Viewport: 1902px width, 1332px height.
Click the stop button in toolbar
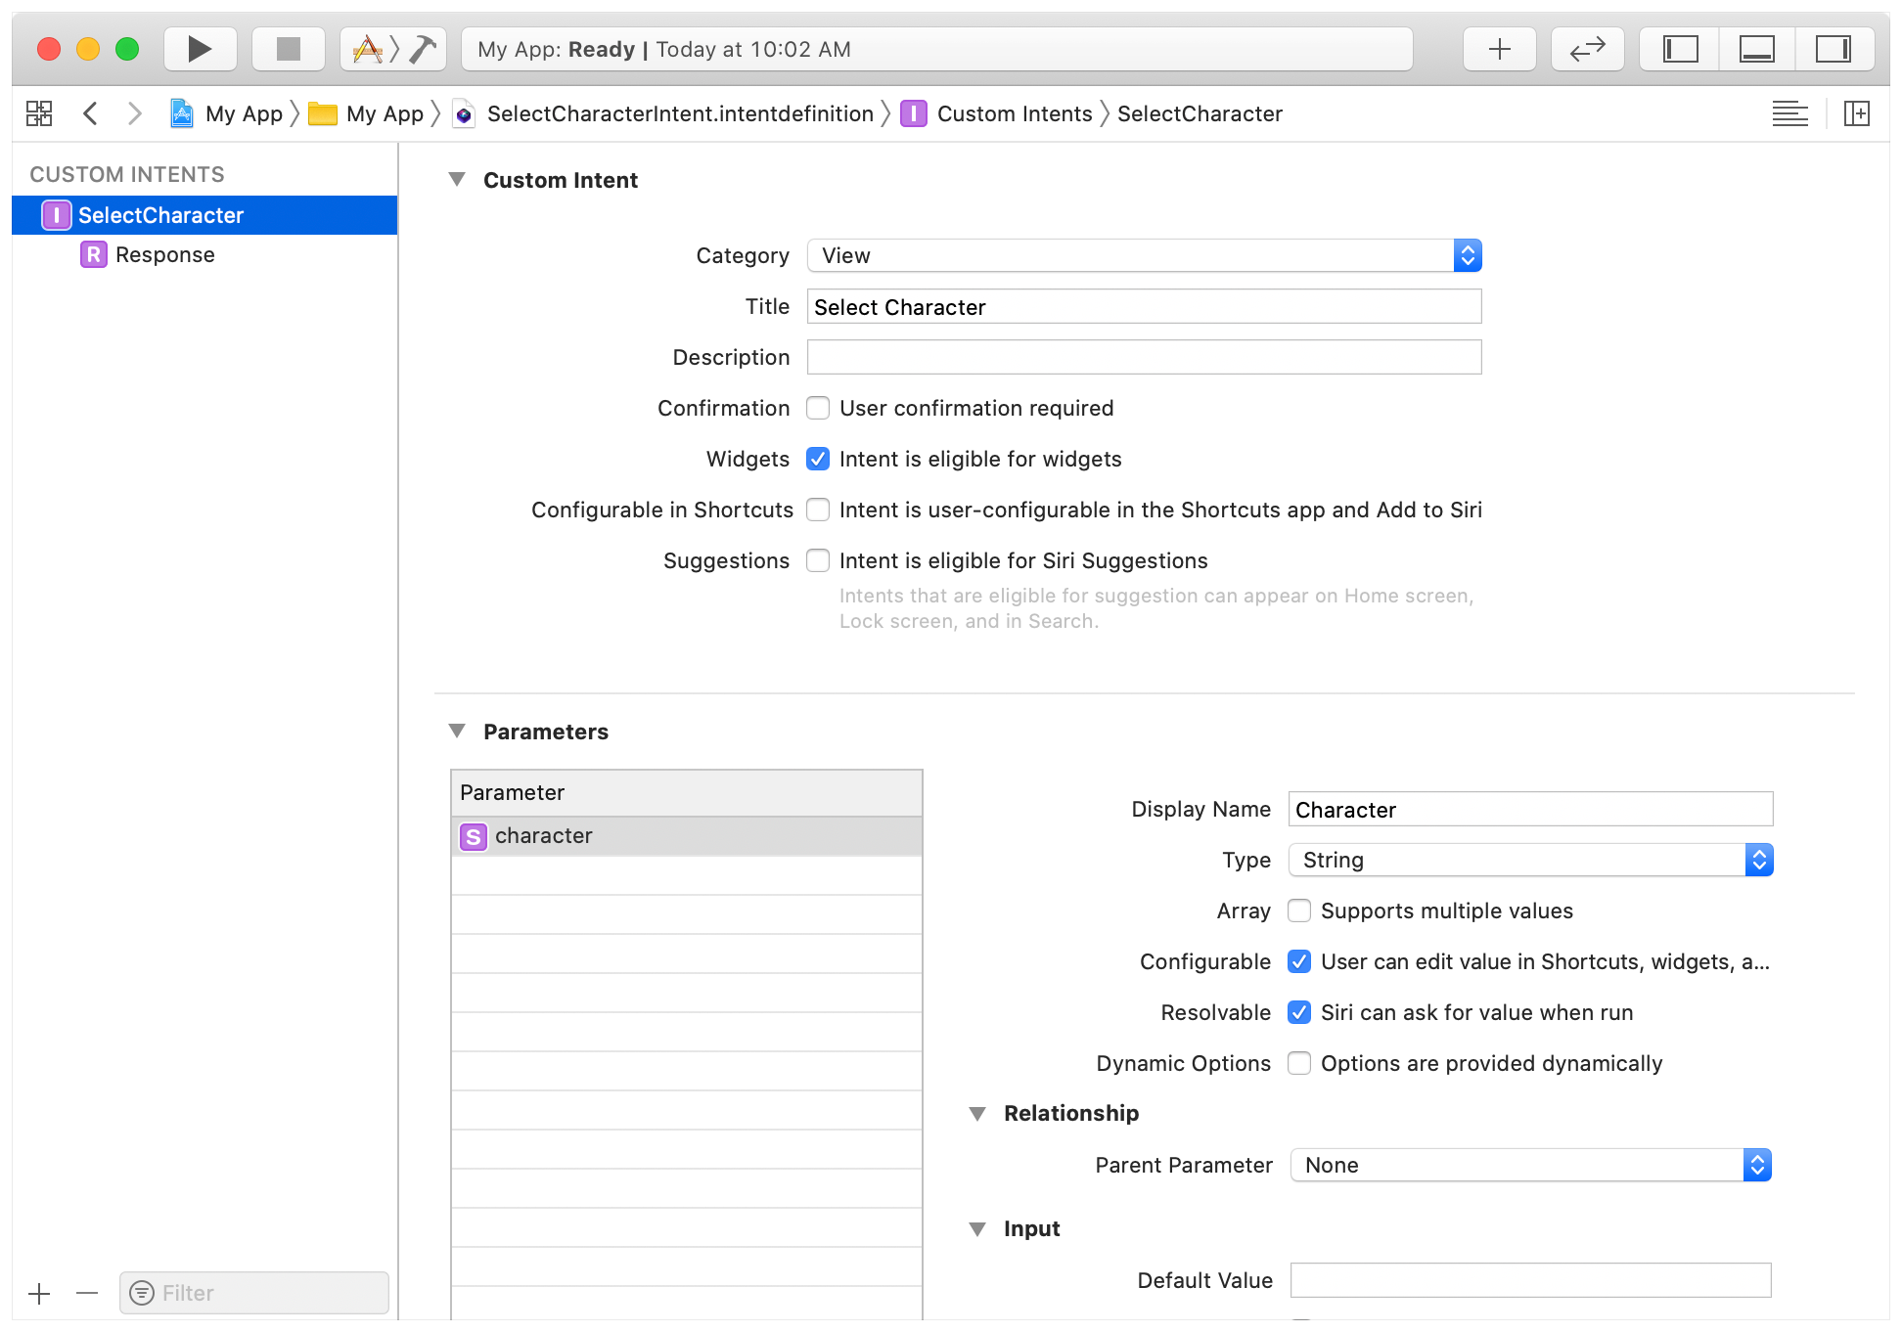284,48
